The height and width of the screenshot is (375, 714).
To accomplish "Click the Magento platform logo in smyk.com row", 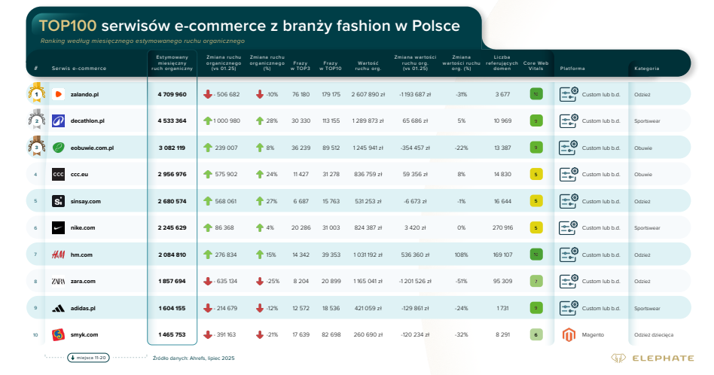I will point(569,335).
